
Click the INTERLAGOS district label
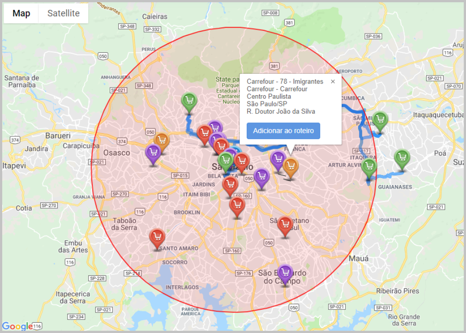coord(182,287)
